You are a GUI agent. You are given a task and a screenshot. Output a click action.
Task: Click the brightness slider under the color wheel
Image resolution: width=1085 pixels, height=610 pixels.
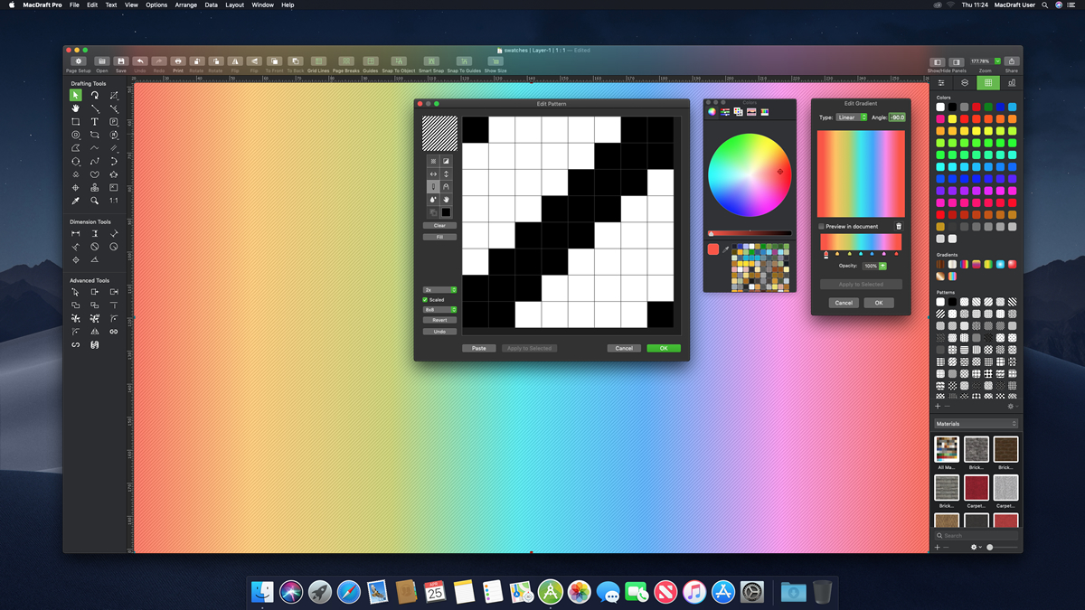pyautogui.click(x=750, y=233)
